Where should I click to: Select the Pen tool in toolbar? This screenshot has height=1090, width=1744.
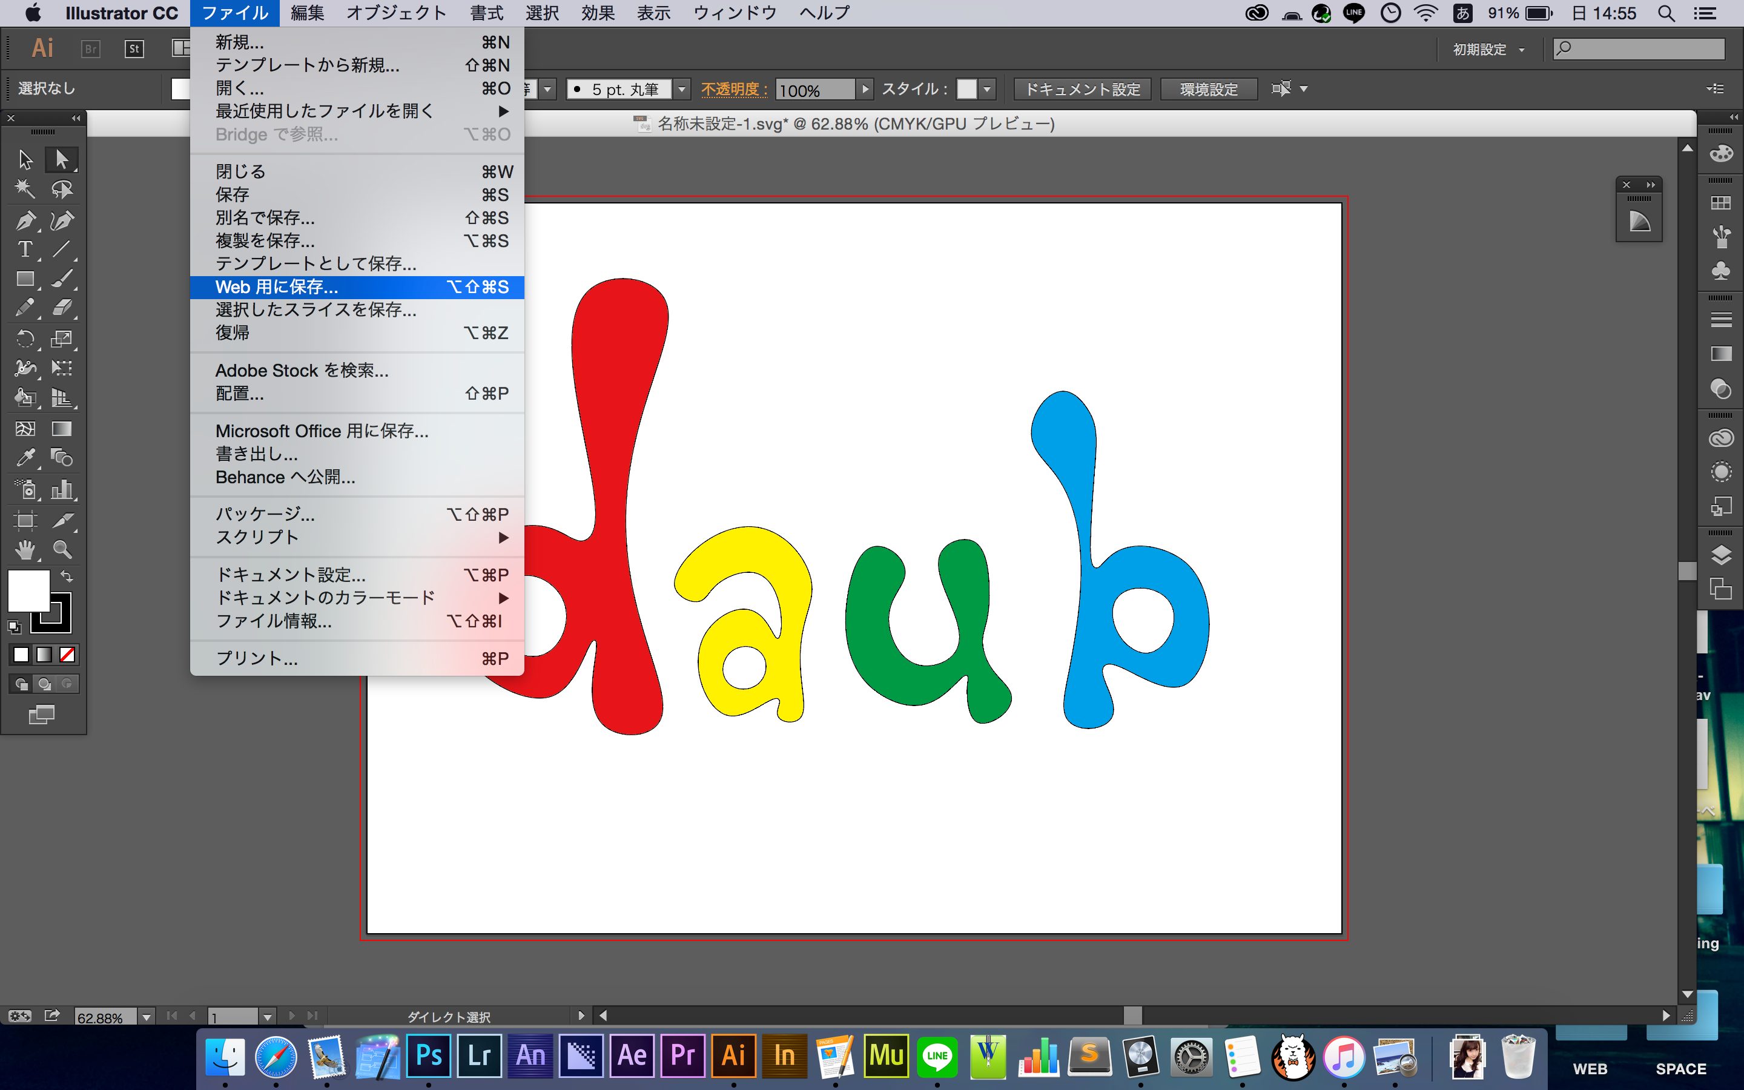[x=21, y=219]
